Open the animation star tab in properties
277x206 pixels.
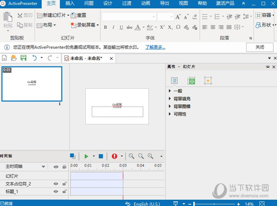pyautogui.click(x=208, y=81)
